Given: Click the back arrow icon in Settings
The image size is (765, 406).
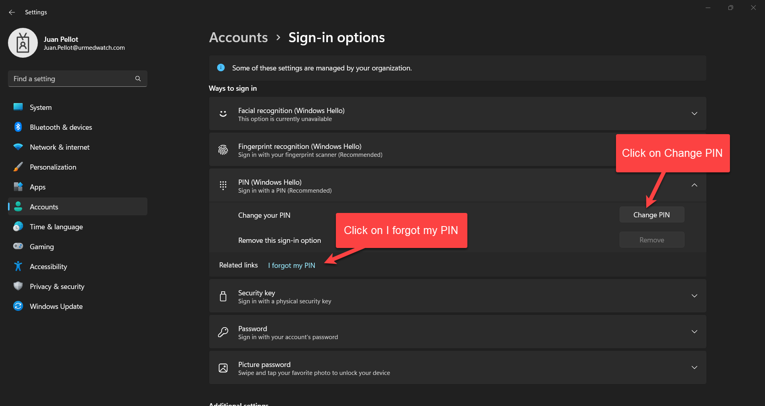Looking at the screenshot, I should point(12,12).
